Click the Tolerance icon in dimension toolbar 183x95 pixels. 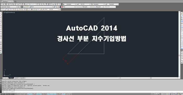32,9
